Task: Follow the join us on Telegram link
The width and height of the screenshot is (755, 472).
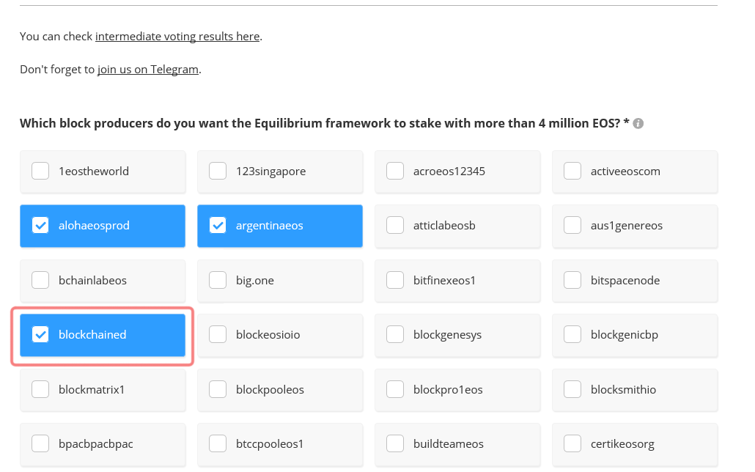Action: (148, 70)
